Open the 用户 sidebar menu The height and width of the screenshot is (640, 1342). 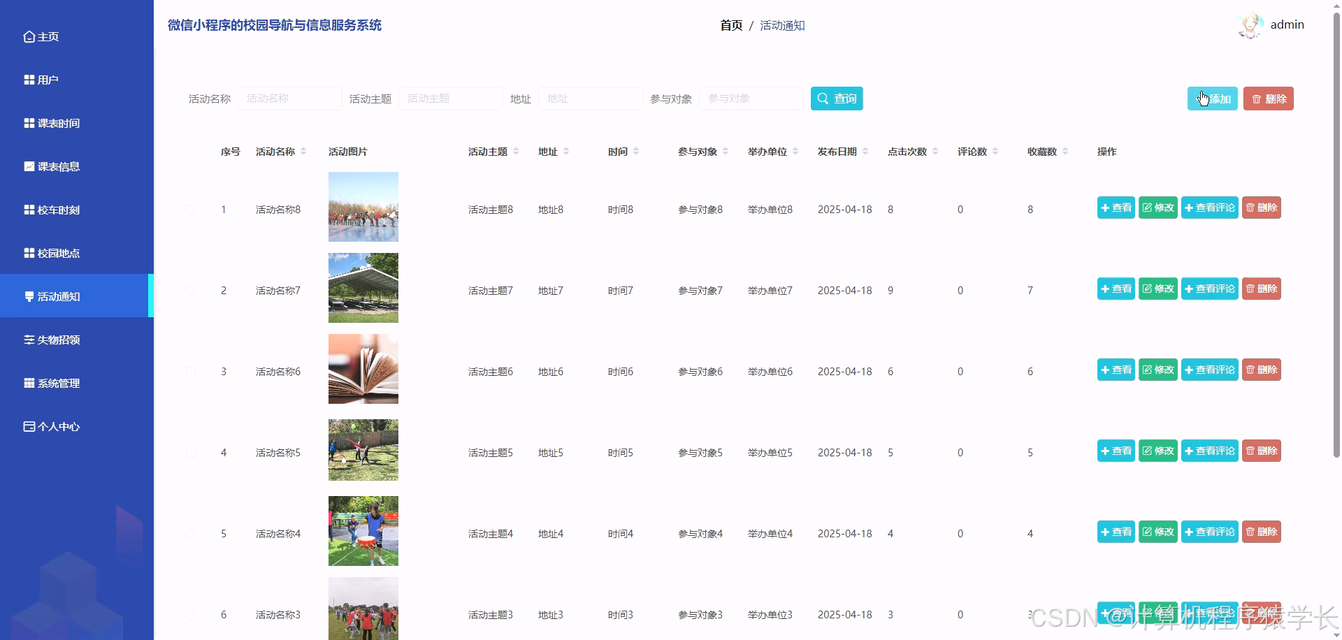77,80
